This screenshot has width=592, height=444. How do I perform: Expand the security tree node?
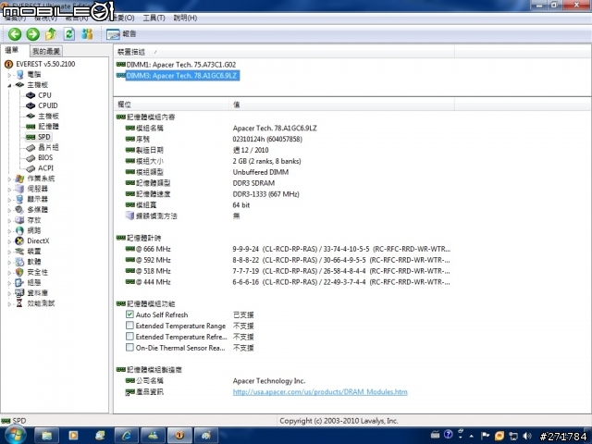click(x=9, y=272)
